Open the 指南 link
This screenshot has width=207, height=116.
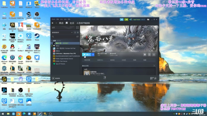coord(135,60)
